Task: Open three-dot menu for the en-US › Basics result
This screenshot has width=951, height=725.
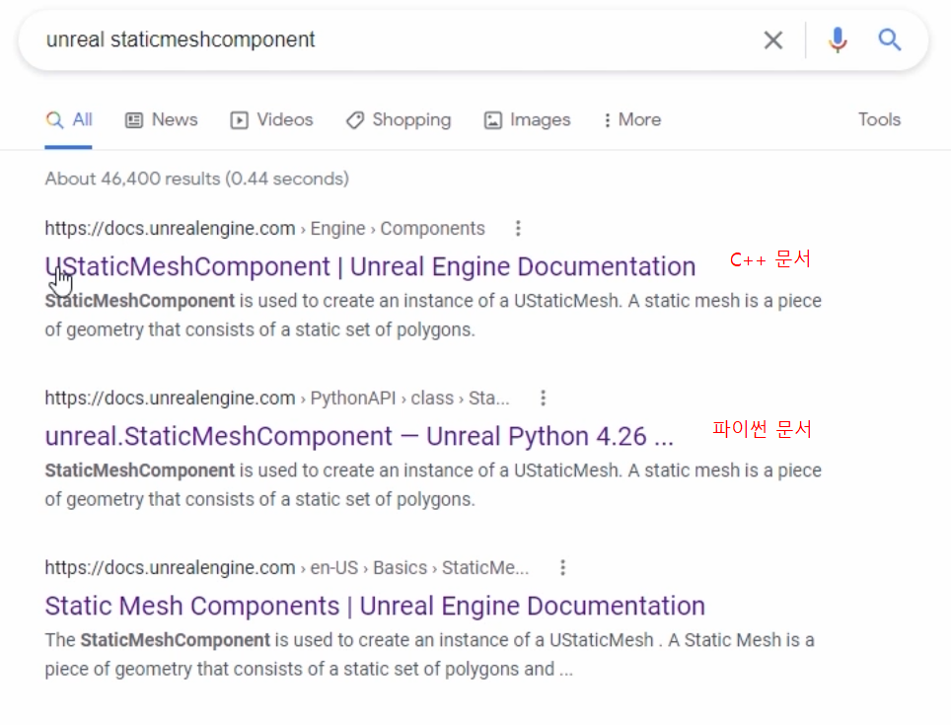Action: [x=563, y=568]
